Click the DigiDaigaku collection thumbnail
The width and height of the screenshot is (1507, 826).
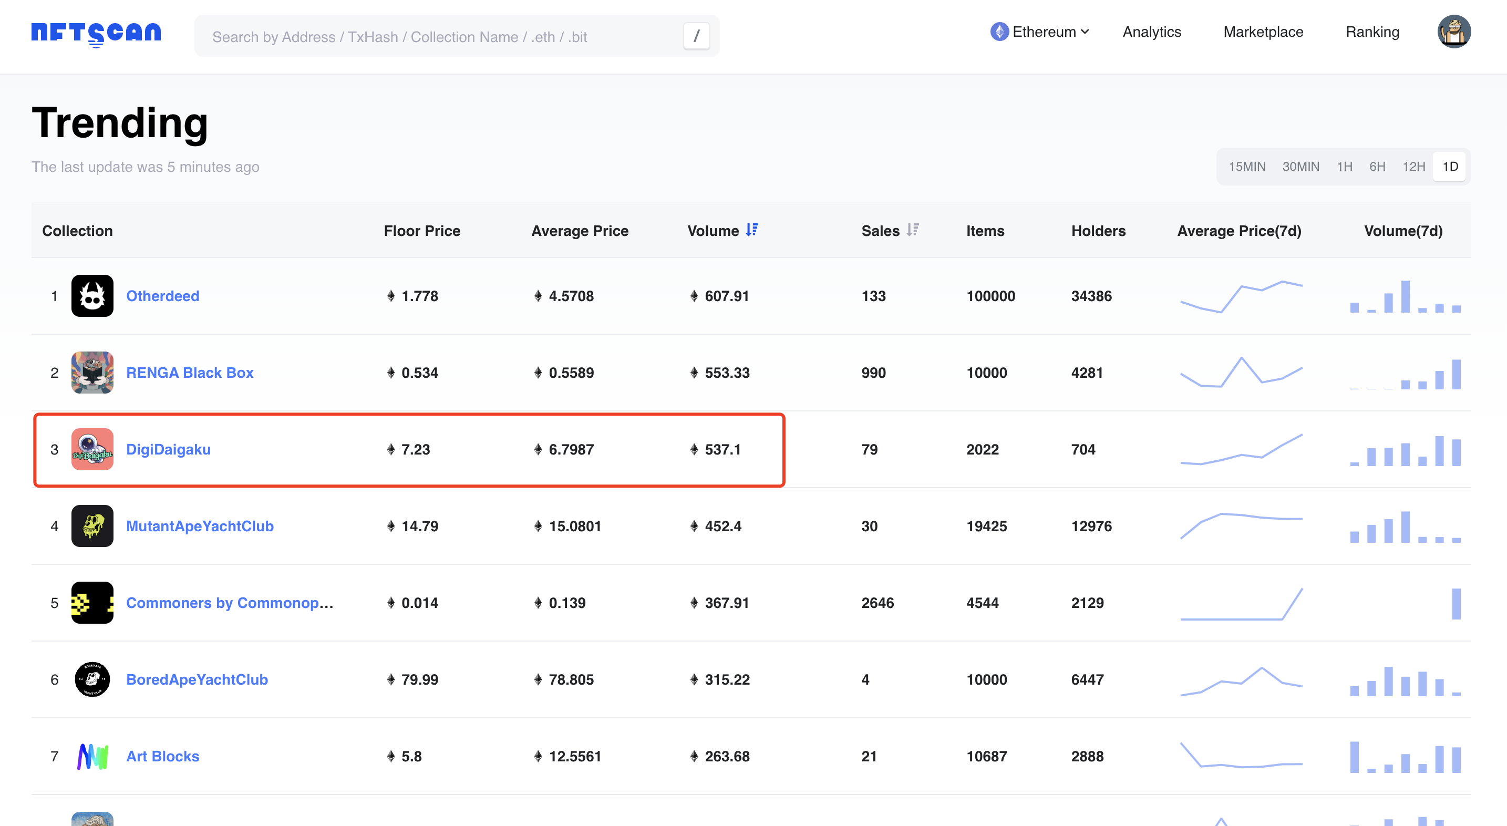[x=92, y=449]
